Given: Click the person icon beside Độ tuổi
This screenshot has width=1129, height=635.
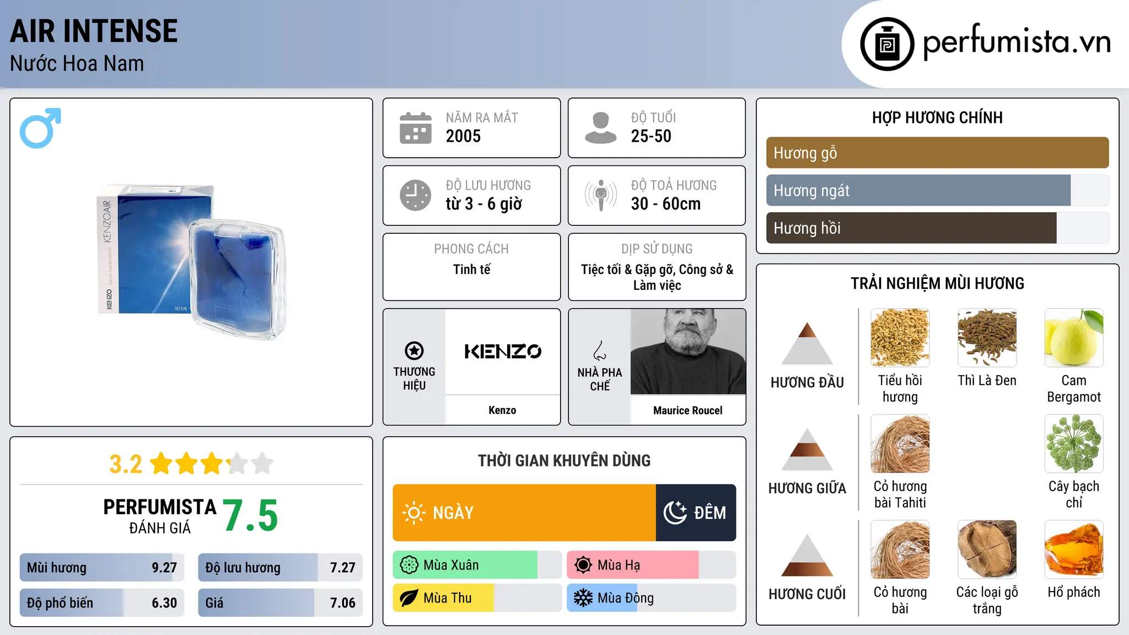Looking at the screenshot, I should click(601, 128).
